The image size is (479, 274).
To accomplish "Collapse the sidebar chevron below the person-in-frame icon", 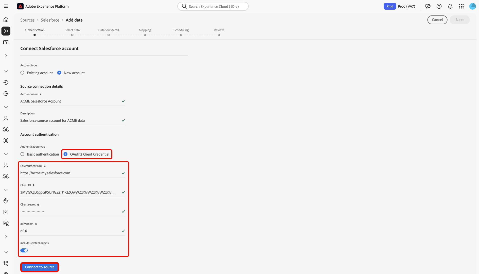I will pyautogui.click(x=6, y=154).
